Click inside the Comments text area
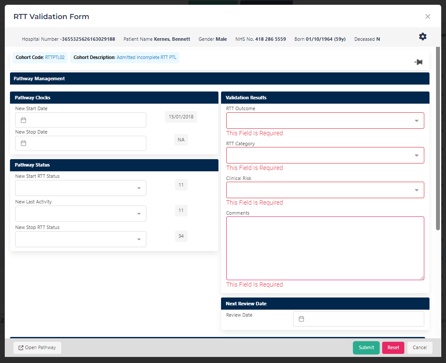 (x=325, y=248)
